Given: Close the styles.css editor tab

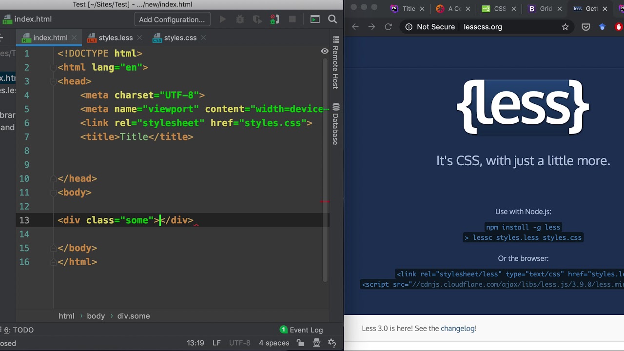Looking at the screenshot, I should pos(203,38).
